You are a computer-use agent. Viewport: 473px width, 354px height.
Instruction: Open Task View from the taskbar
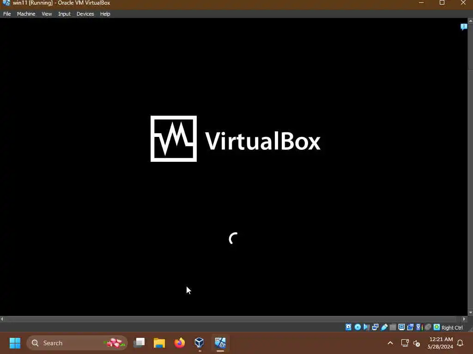pyautogui.click(x=139, y=343)
